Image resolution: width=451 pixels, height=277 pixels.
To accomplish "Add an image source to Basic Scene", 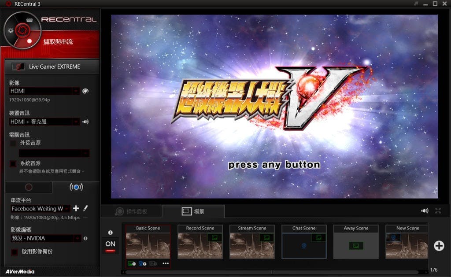I will tap(132, 263).
